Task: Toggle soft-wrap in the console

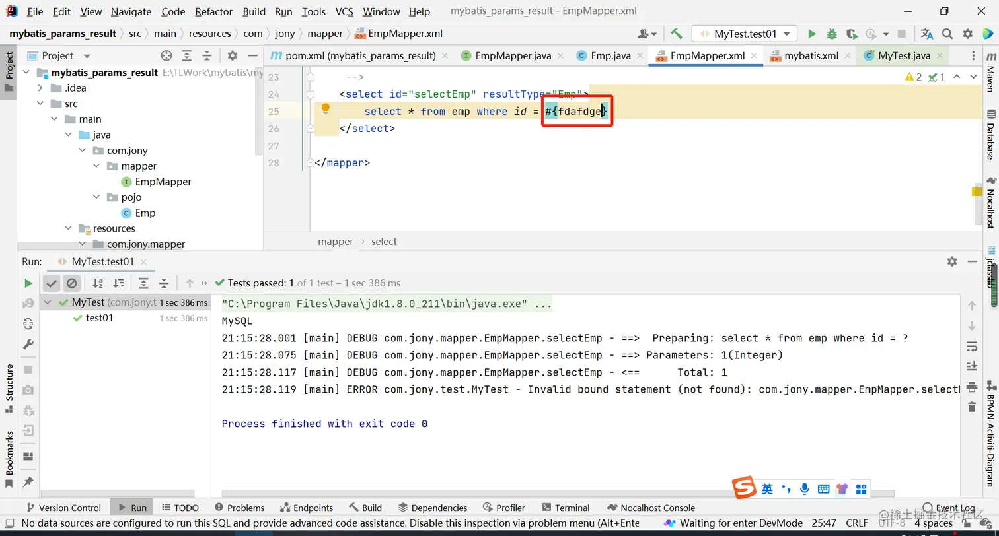Action: point(971,346)
